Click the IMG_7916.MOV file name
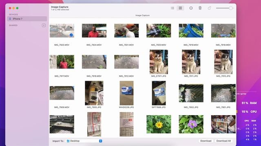 [x=94, y=76]
